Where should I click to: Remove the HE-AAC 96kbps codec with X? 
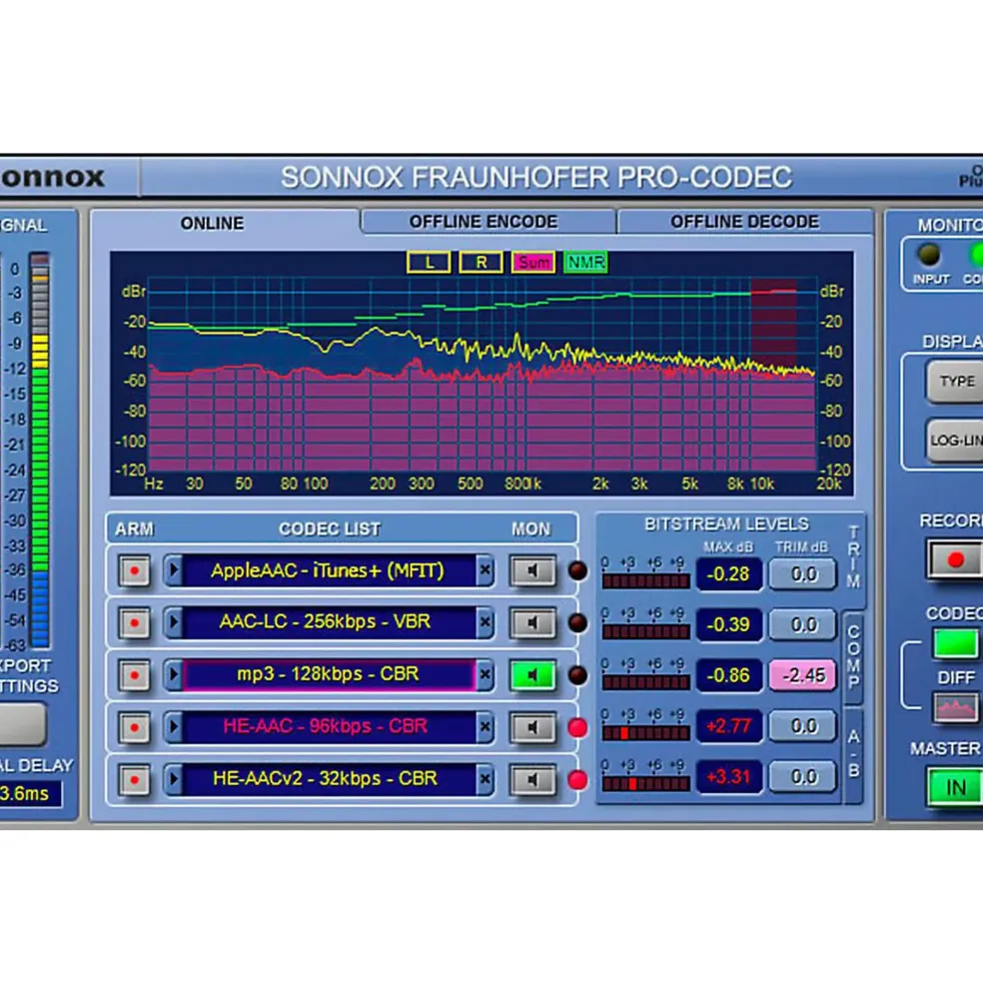pyautogui.click(x=485, y=726)
